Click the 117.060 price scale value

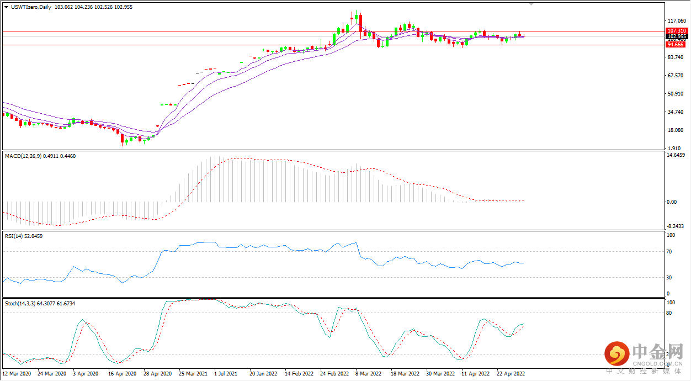[x=676, y=20]
